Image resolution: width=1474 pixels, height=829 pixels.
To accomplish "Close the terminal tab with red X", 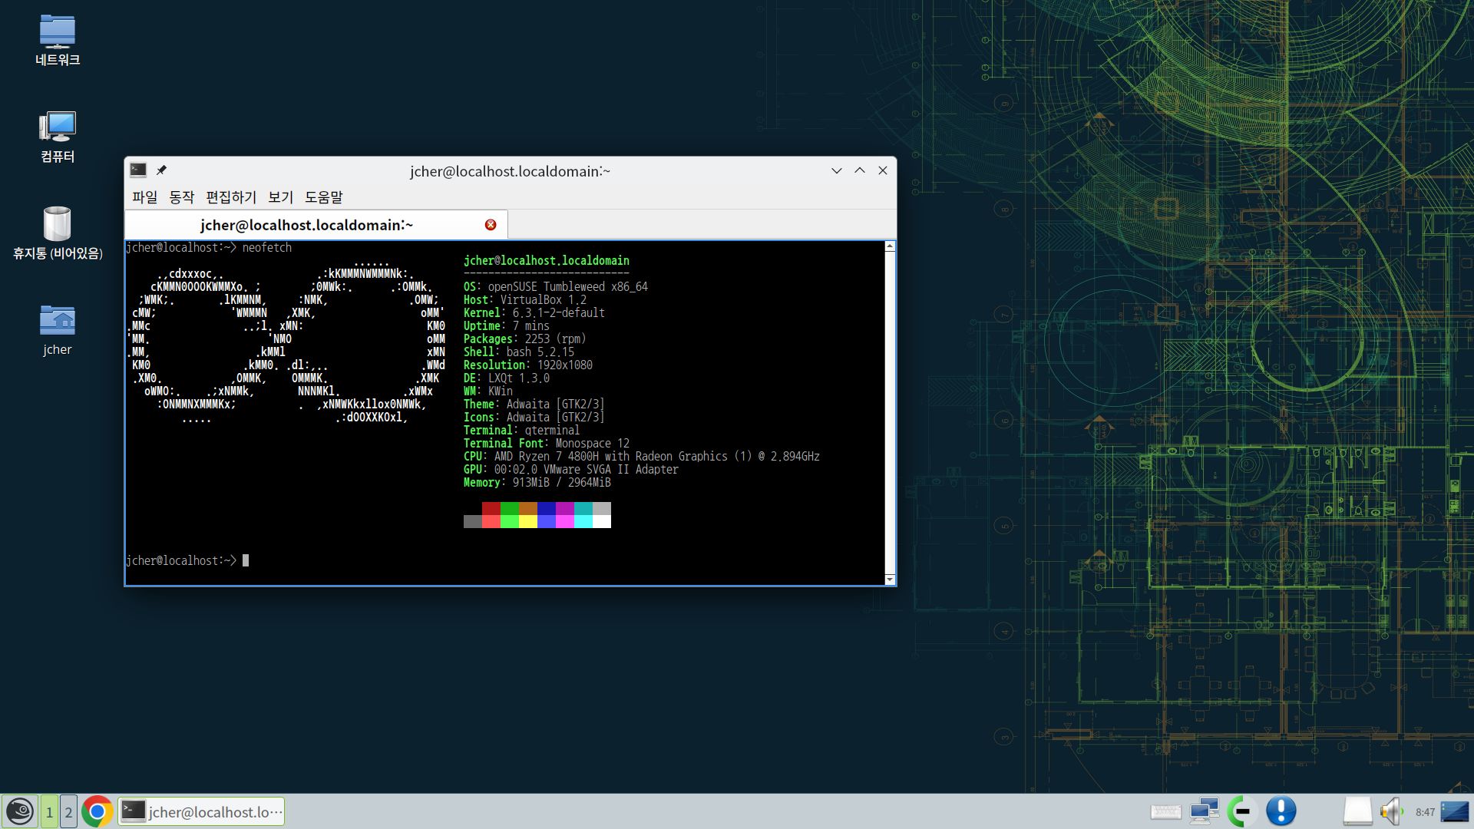I will (x=491, y=225).
